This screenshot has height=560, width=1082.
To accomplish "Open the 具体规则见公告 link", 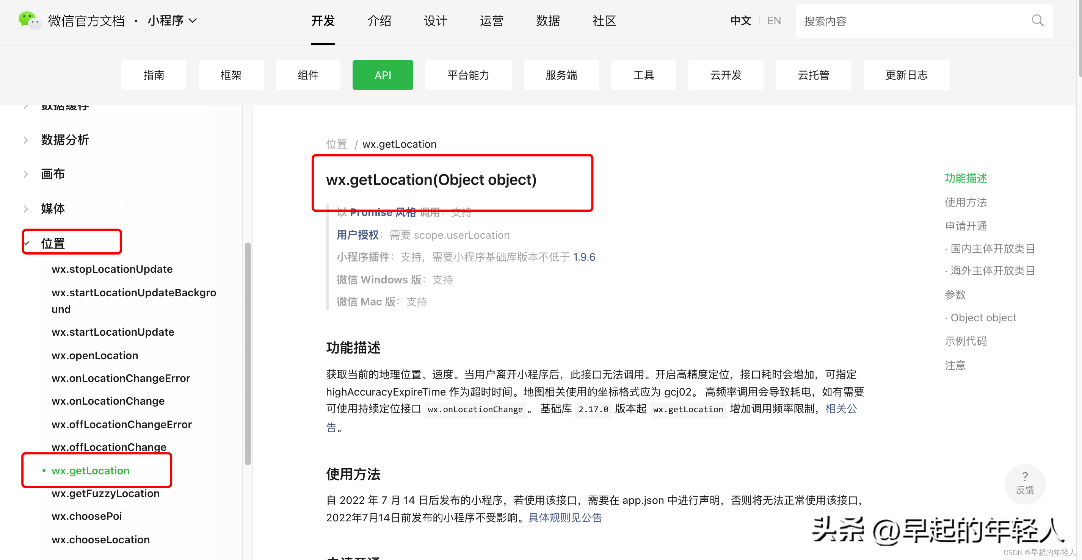I will pos(565,517).
